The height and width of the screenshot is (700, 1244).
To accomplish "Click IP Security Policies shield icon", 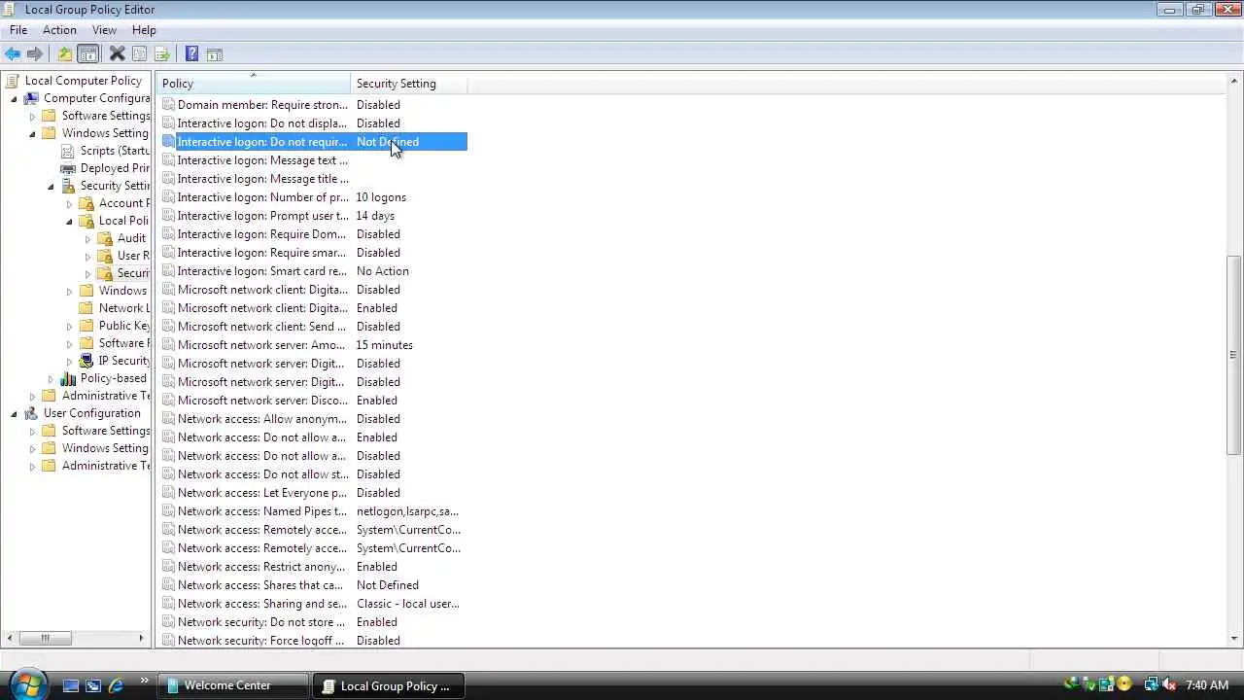I will click(86, 361).
